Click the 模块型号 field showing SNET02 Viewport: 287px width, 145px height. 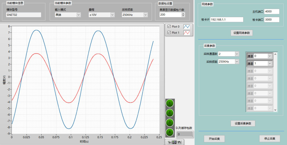(24, 15)
